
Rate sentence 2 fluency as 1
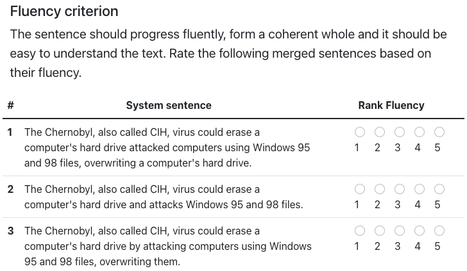[x=359, y=189]
